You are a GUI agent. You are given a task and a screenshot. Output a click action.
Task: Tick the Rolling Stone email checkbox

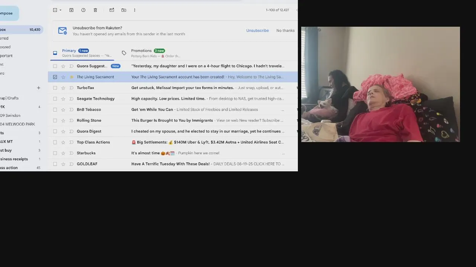55,121
